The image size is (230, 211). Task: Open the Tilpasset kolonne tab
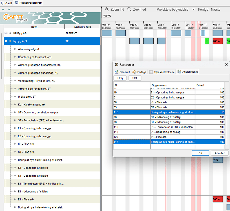[162, 72]
